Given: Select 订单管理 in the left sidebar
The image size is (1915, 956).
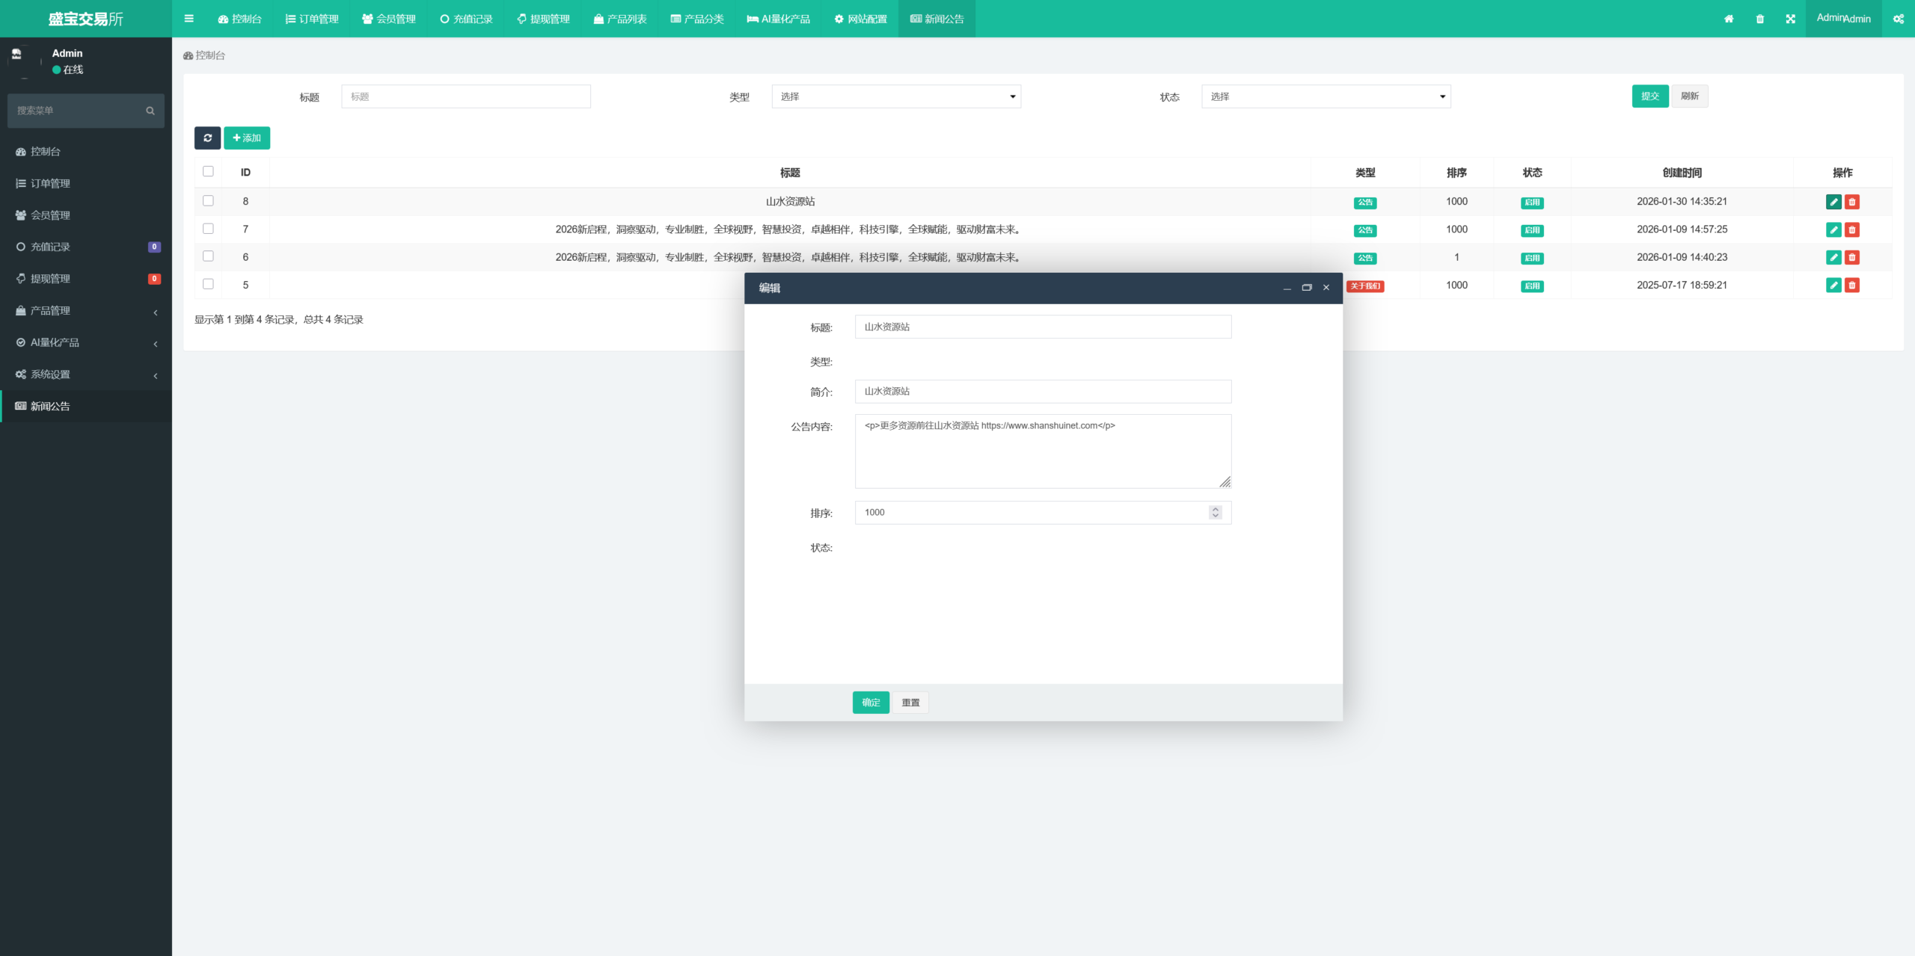Looking at the screenshot, I should [x=50, y=183].
